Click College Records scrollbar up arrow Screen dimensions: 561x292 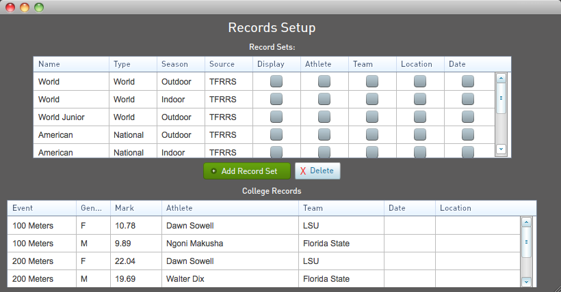(526, 222)
